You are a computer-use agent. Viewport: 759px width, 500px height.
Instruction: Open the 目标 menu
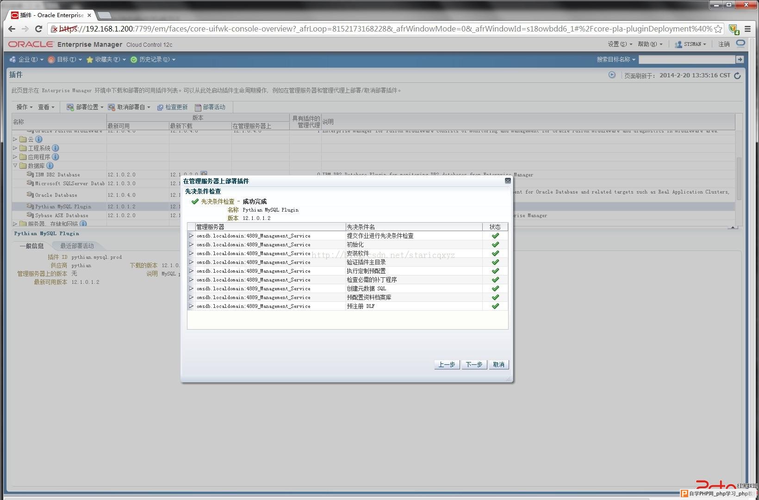(65, 59)
